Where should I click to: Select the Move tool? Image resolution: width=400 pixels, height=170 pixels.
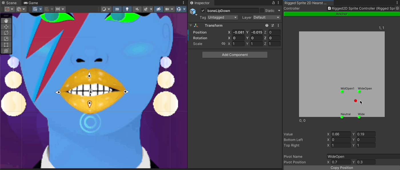6,27
